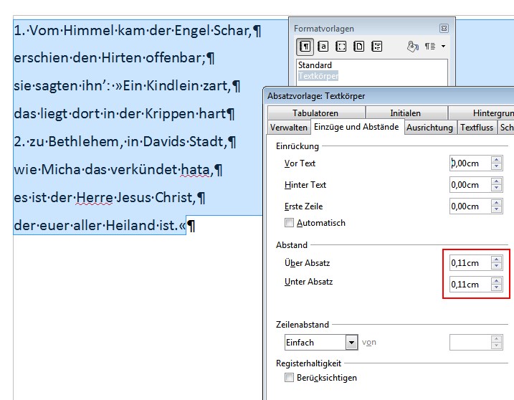Increase Erste Zeile value with up arrow

pos(497,203)
